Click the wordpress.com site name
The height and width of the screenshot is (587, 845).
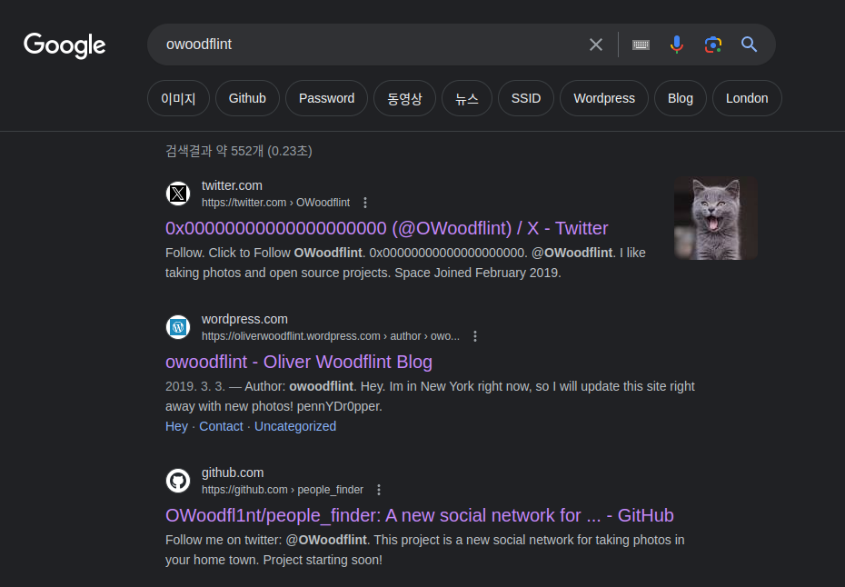(244, 319)
